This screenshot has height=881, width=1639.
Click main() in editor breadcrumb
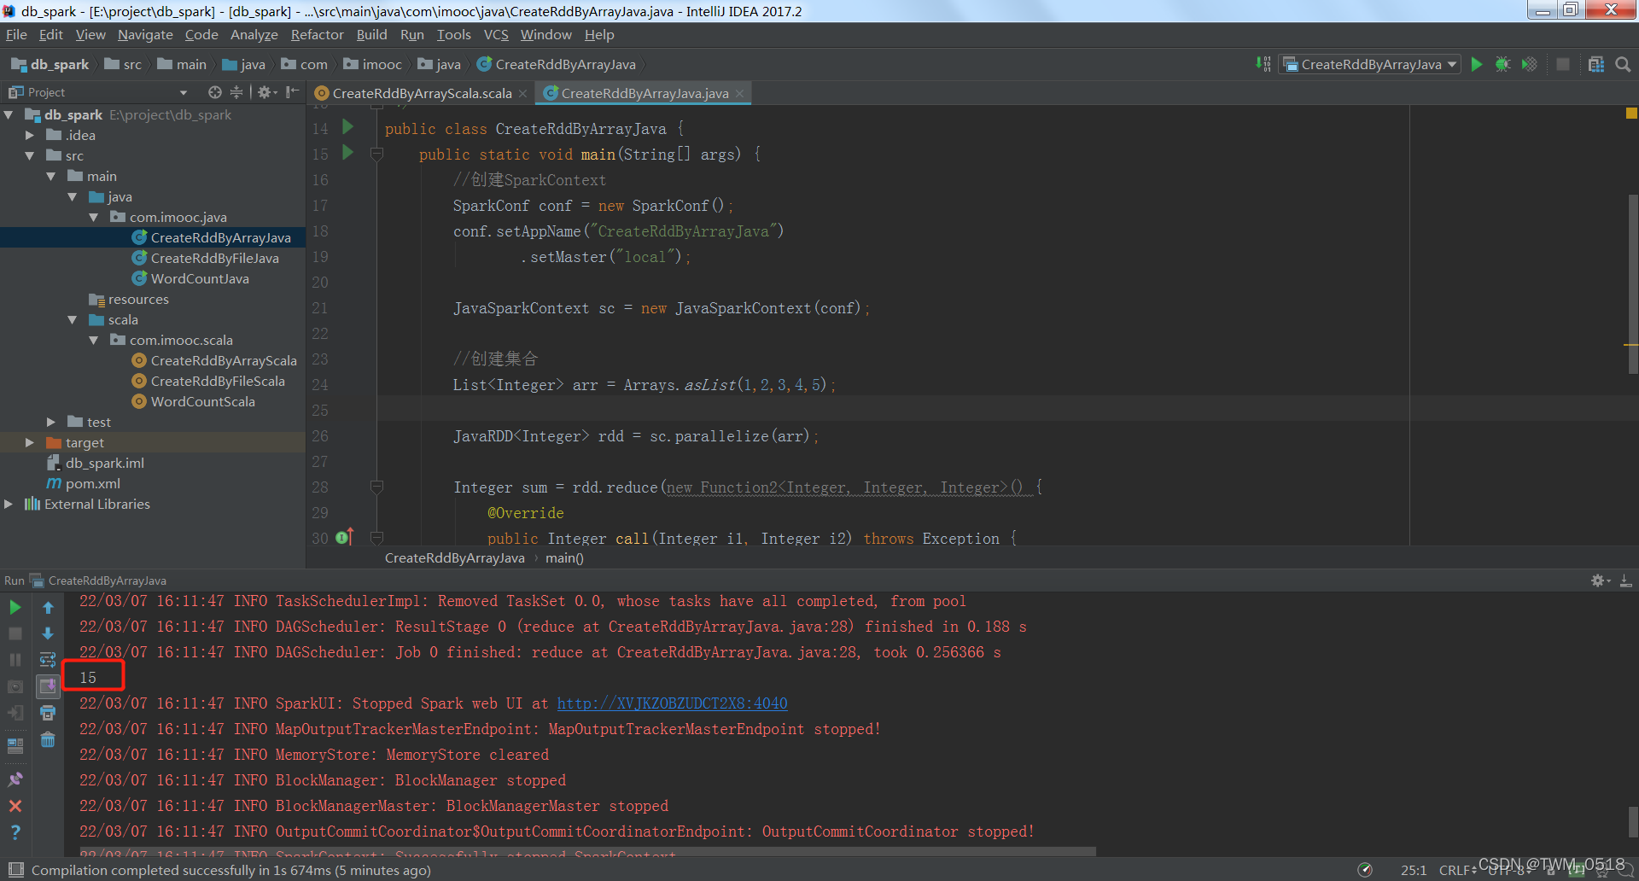click(x=564, y=557)
